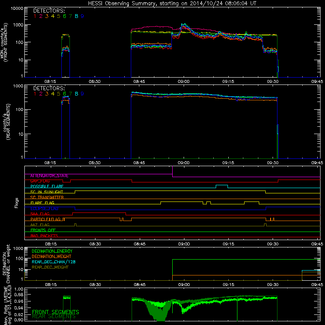Image resolution: width=325 pixels, height=325 pixels.
Task: Click the 09:45 tick under the front segments panel
Action: point(317,82)
